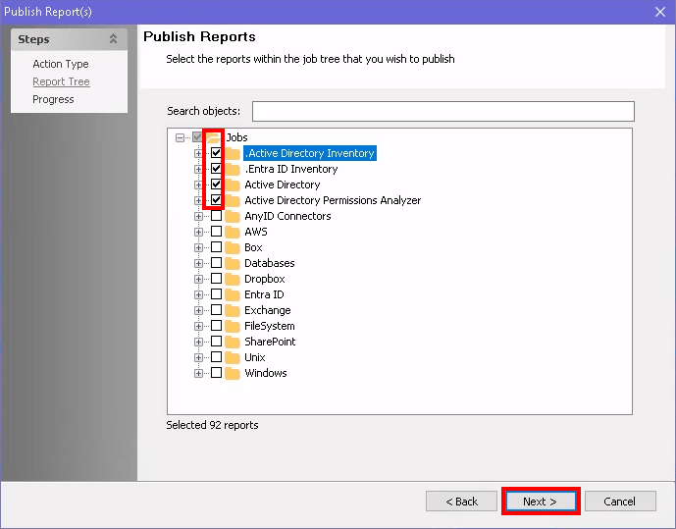Click the Box folder icon

click(x=233, y=247)
